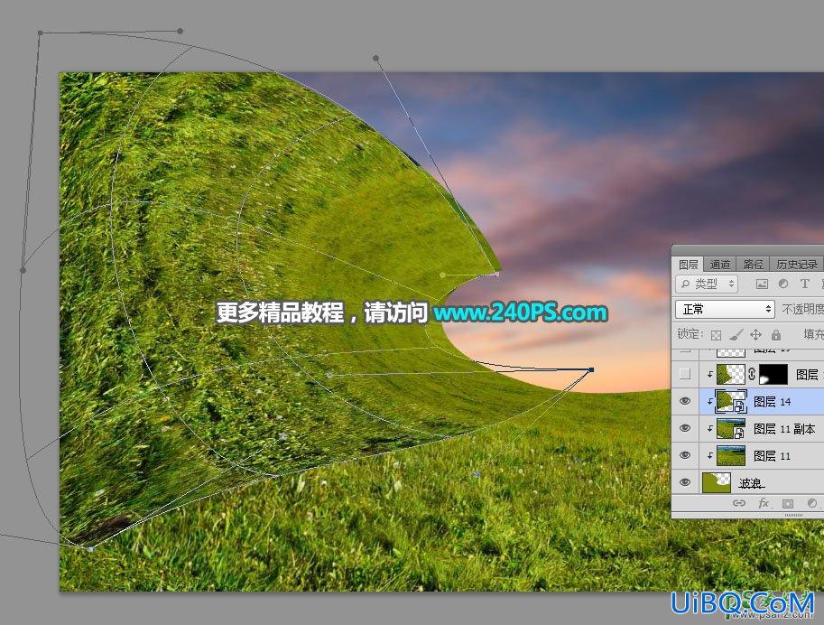Viewport: 824px width, 625px height.
Task: Select the black layer mask thumbnail
Action: (x=773, y=374)
